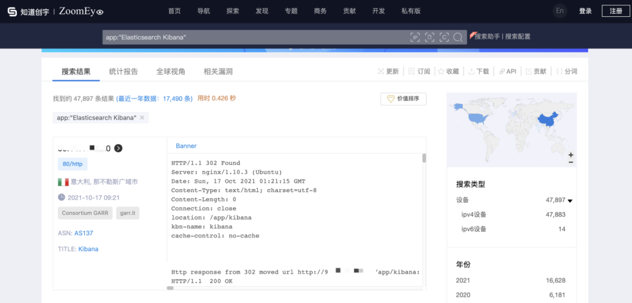Click the ZoomEye logo

click(x=81, y=12)
